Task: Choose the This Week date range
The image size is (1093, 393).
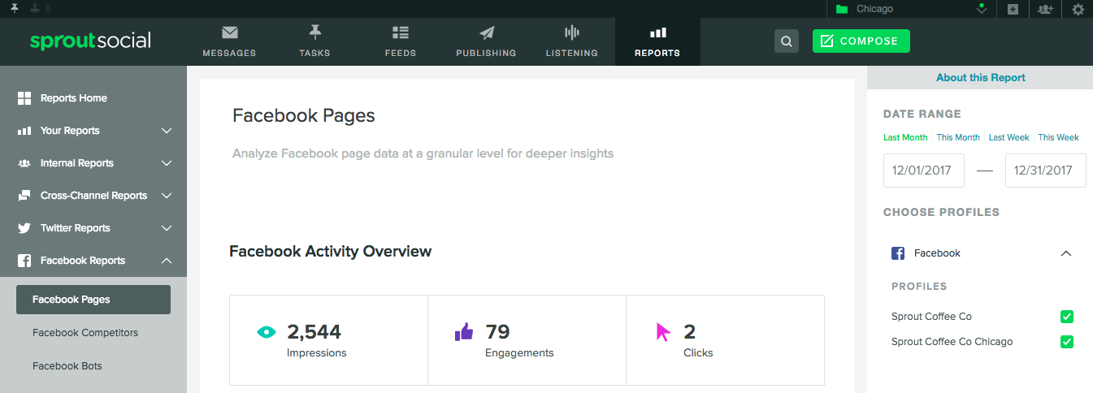Action: 1059,137
